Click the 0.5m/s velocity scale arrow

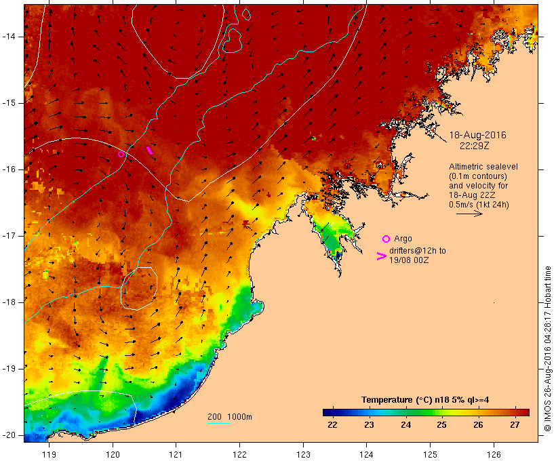tap(469, 214)
